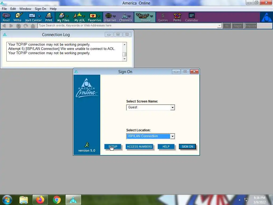Viewport: 273px width, 205px height.
Task: Click the ACCESS NUMBERS button
Action: (x=139, y=147)
